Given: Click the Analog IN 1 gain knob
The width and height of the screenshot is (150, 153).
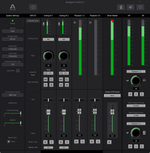Looking at the screenshot, I should click(x=49, y=56).
